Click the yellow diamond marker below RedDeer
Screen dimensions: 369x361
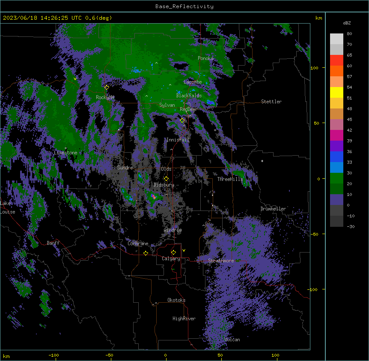click(182, 120)
